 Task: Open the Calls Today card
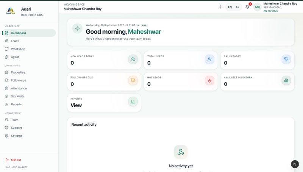(258, 60)
